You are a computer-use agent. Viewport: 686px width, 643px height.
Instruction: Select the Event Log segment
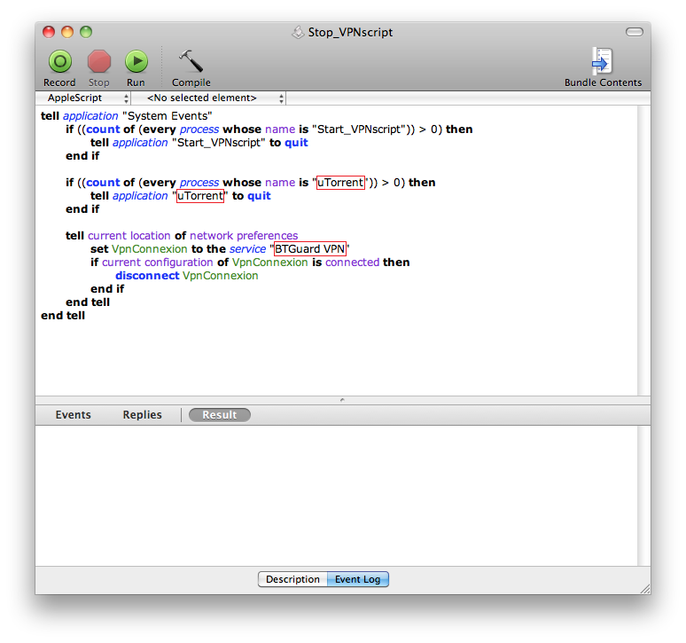pos(358,579)
